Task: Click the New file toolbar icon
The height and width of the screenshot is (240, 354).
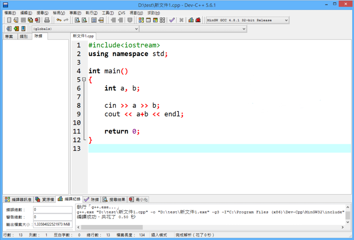Action: [9, 20]
